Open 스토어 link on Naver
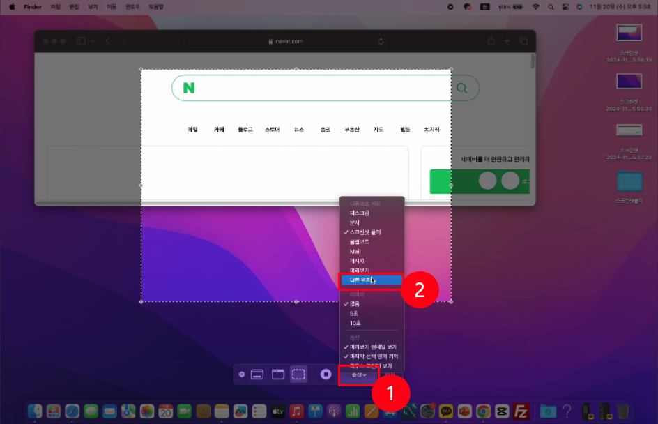This screenshot has height=424, width=658. pos(272,130)
